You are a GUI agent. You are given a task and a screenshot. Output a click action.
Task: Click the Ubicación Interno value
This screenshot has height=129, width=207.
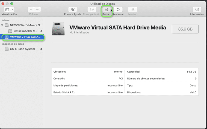tap(118, 72)
